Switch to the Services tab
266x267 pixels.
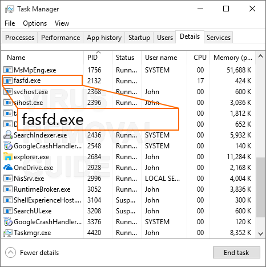[x=219, y=38]
